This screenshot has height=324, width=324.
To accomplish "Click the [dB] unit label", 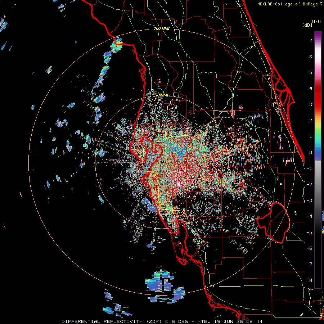I will click(x=307, y=25).
